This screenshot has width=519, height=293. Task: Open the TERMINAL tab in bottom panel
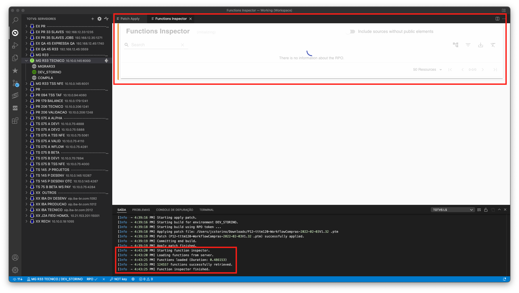coord(206,210)
